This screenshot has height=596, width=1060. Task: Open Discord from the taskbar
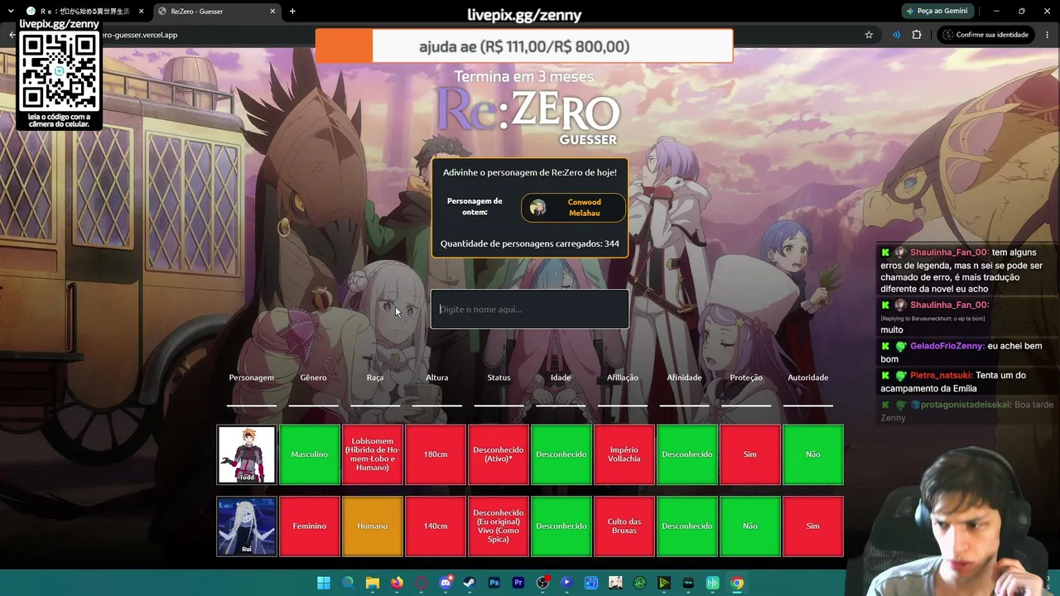(446, 583)
